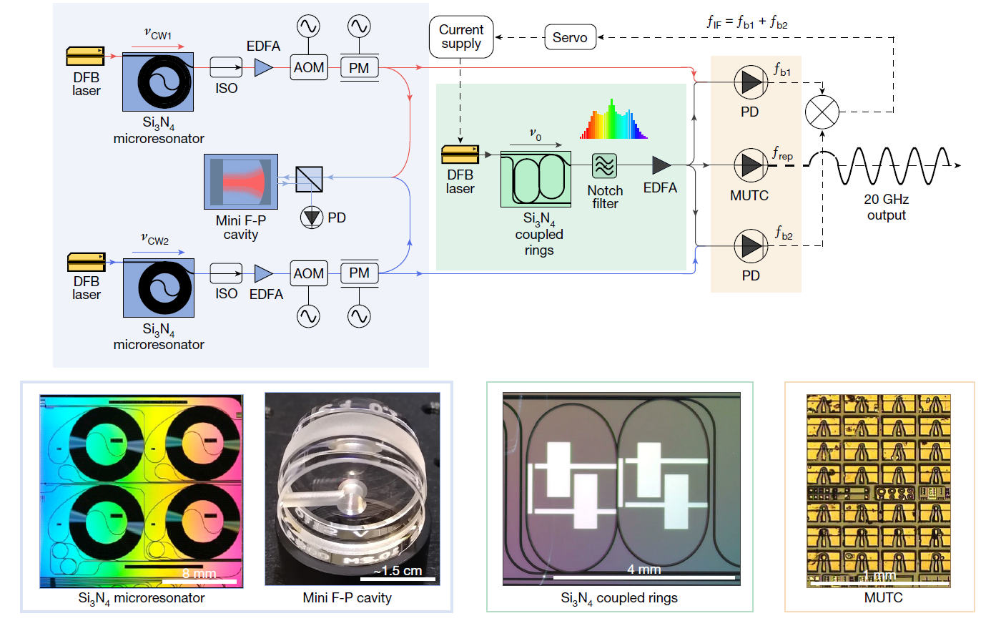Click the red-path DFB laser icon at top
Viewport: 1001px width, 626px height.
click(85, 56)
